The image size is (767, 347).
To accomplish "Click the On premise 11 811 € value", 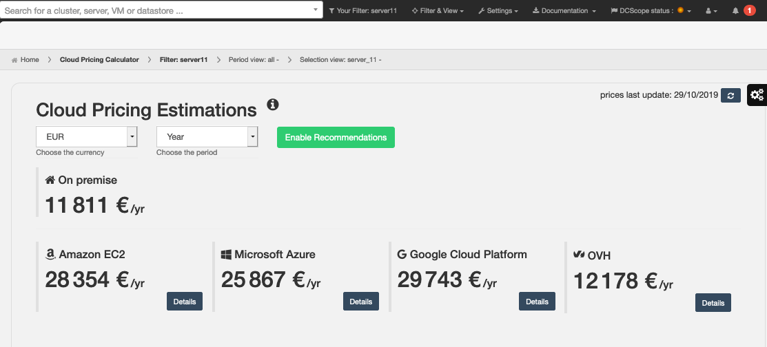I will click(94, 205).
